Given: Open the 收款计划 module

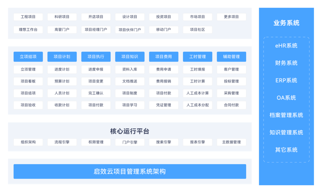Looking at the screenshot, I should click(62, 105).
